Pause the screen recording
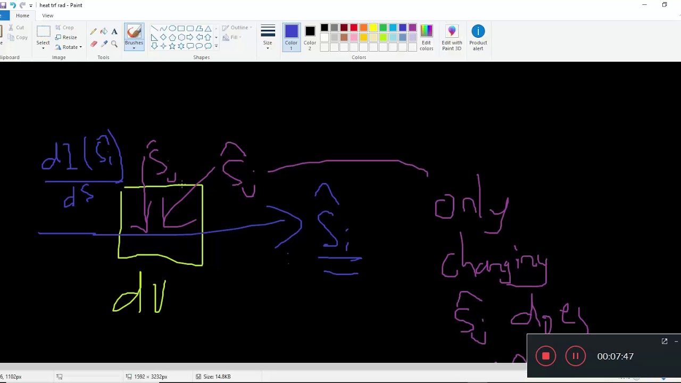 pyautogui.click(x=575, y=356)
